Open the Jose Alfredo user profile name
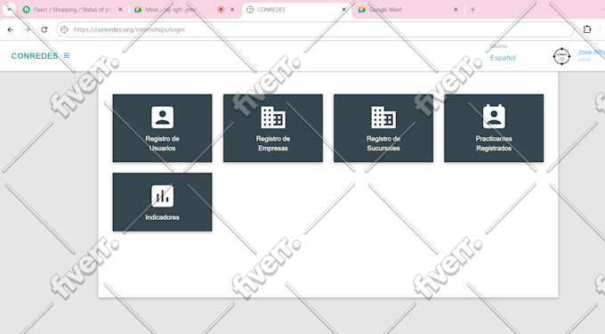 click(x=591, y=53)
